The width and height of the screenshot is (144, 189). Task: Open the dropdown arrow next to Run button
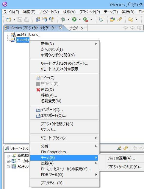(80, 19)
